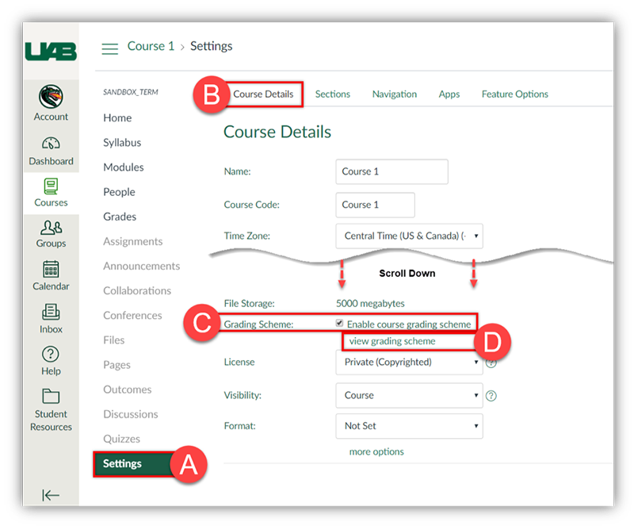Open the Inbox icon

tap(51, 313)
